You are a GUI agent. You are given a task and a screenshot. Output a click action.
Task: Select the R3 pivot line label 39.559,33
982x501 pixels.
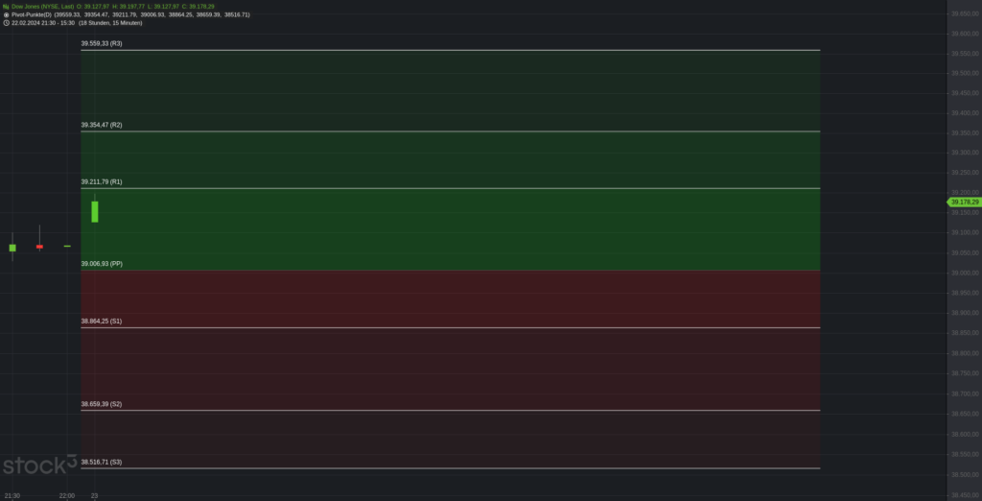pos(102,44)
